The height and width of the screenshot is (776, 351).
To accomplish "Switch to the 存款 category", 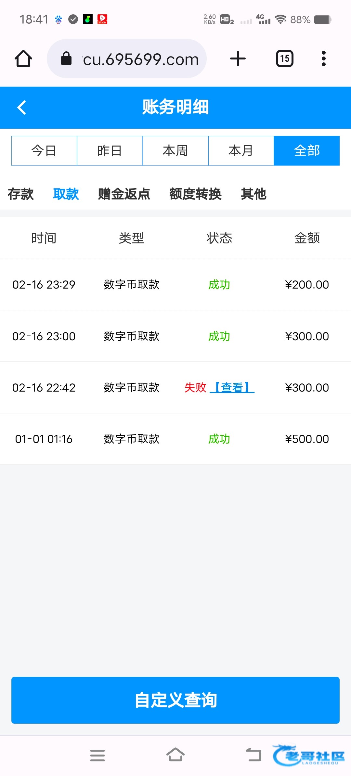I will pos(21,194).
